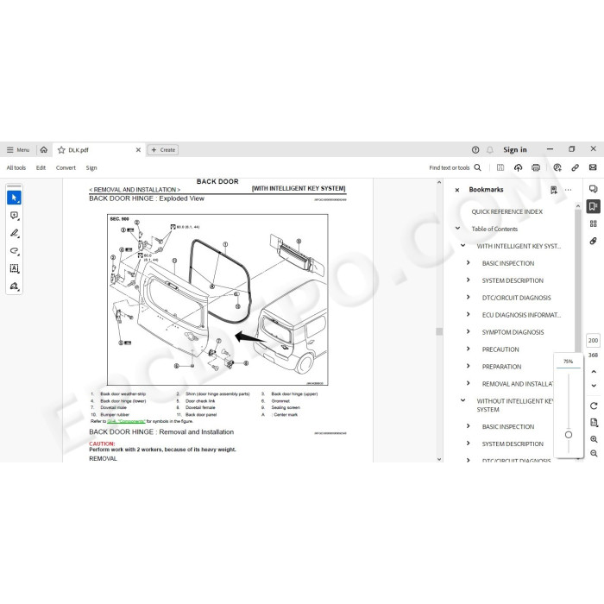Screen dimensions: 604x604
Task: Click Bookmarks panel scrollbar
Action: 578,281
